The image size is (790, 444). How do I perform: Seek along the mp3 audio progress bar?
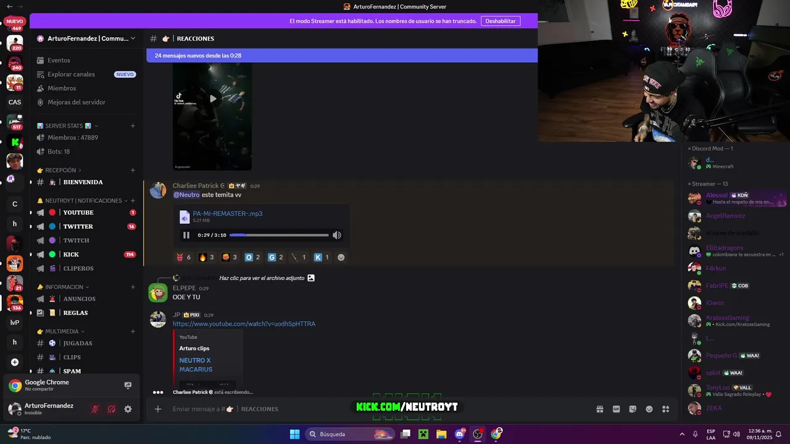point(279,235)
